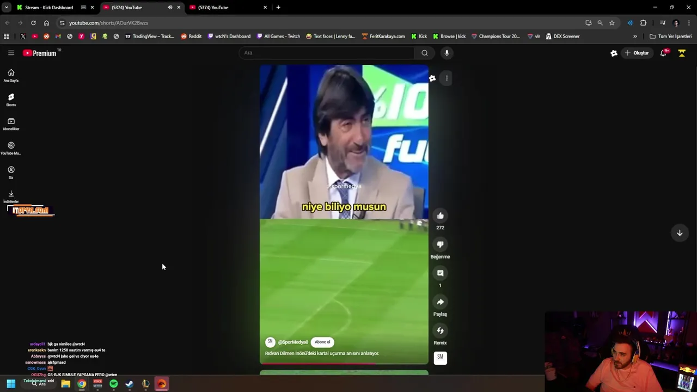Open Abonelikler in the sidebar
The height and width of the screenshot is (392, 697).
click(x=11, y=124)
